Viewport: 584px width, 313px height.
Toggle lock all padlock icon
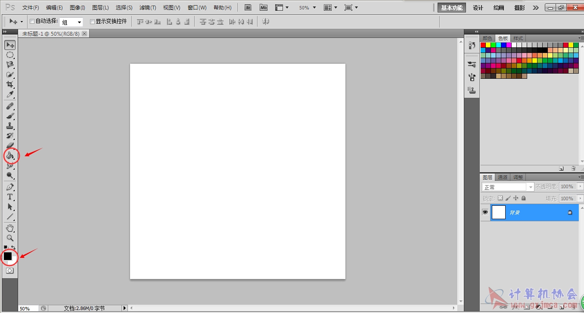[x=523, y=198]
